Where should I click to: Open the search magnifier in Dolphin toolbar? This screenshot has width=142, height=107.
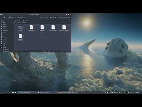tap(56, 17)
